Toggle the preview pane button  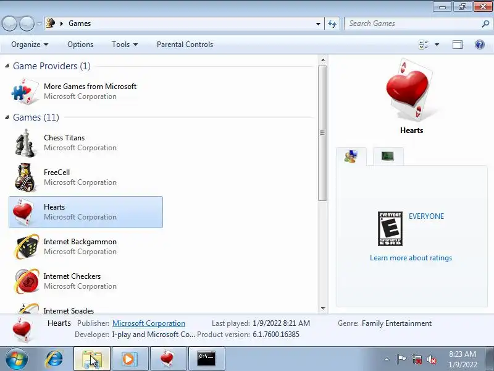point(458,45)
